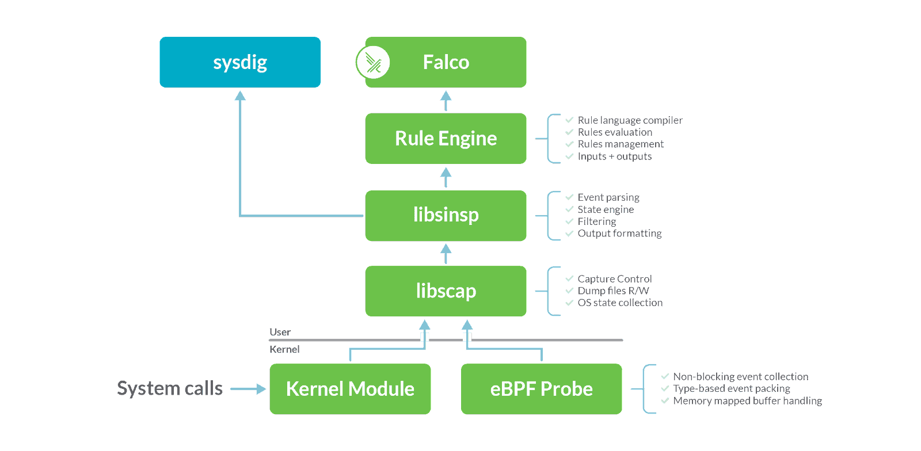Click checkmark beside 'Non-blocking event collection'
Screen dimensions: 921x451
click(x=665, y=377)
